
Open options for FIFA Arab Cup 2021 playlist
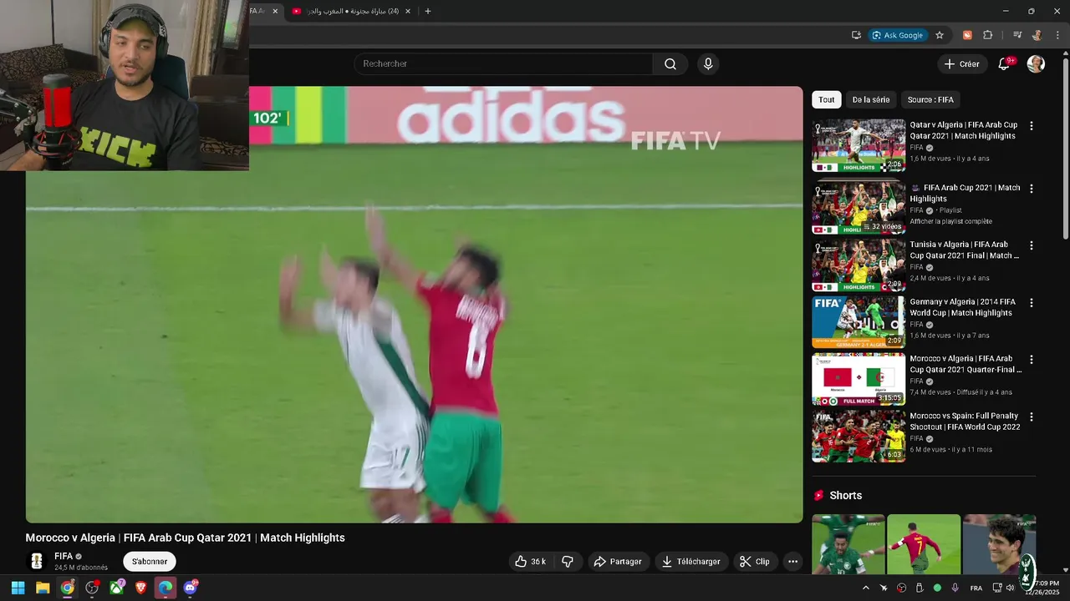coord(1031,189)
